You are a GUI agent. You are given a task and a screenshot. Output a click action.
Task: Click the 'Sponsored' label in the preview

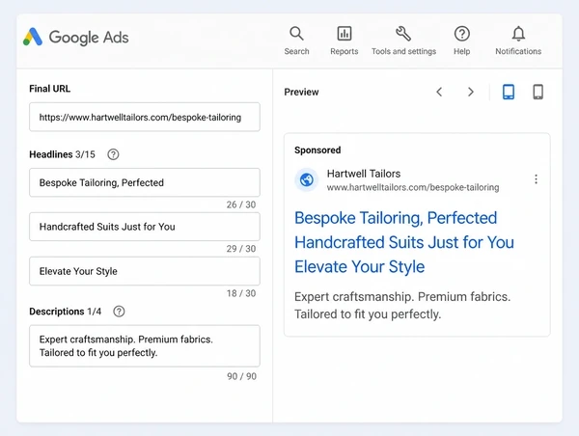317,150
